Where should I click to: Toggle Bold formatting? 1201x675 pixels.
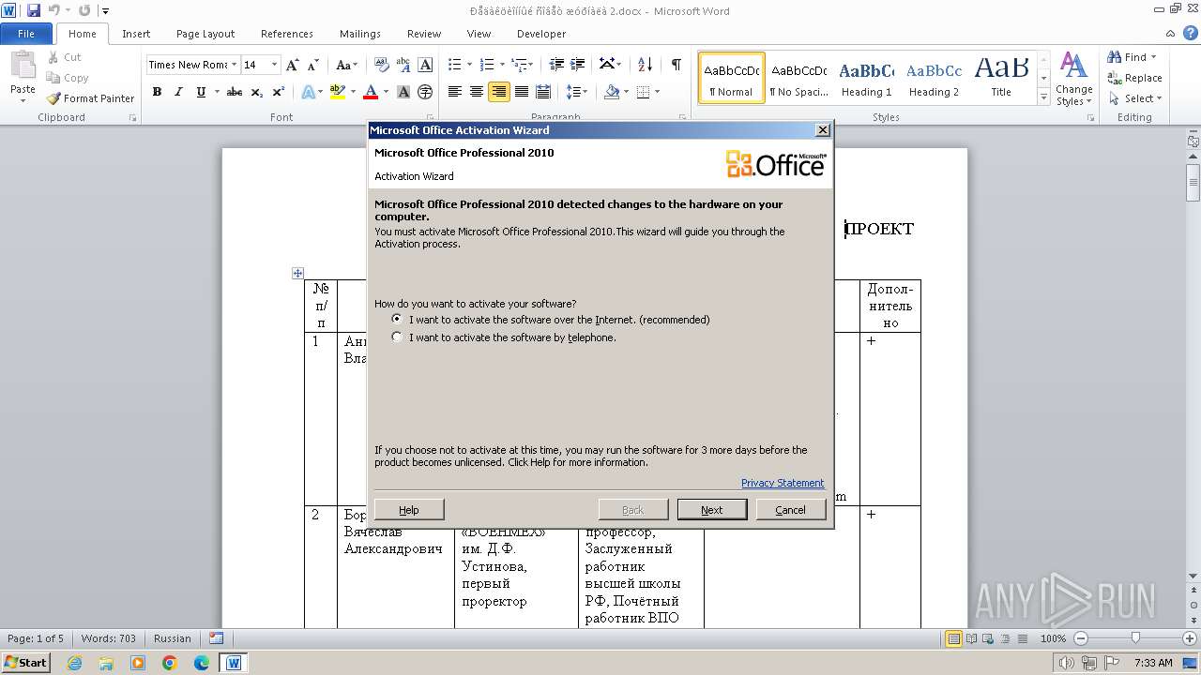[157, 92]
